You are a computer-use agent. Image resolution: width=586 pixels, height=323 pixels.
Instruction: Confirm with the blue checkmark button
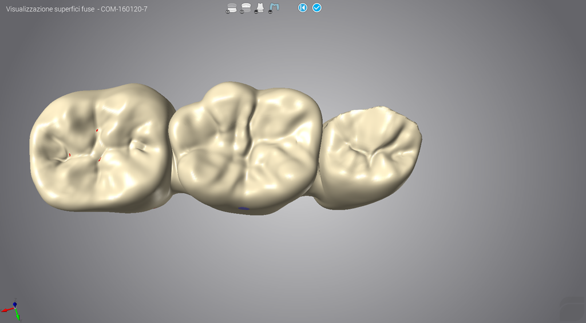pyautogui.click(x=316, y=7)
